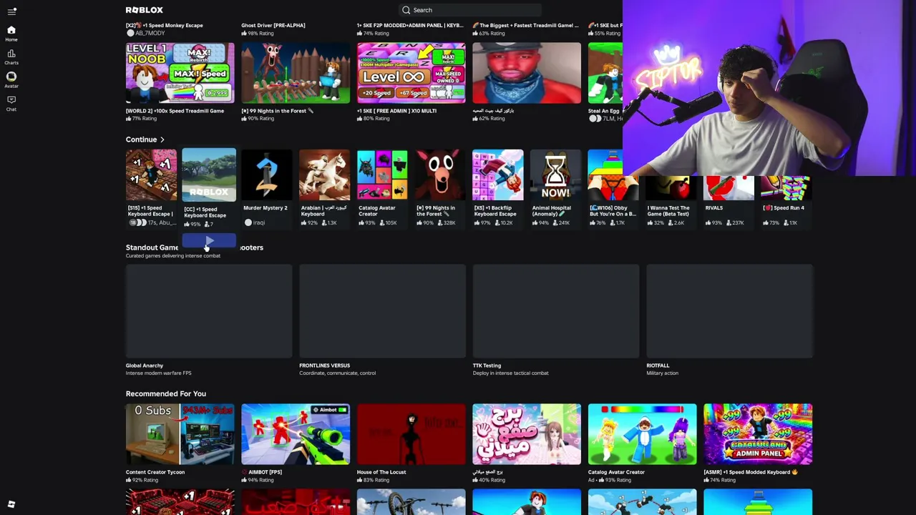Click the 'Military action' description under RIOTFALL
The width and height of the screenshot is (916, 515).
click(662, 373)
